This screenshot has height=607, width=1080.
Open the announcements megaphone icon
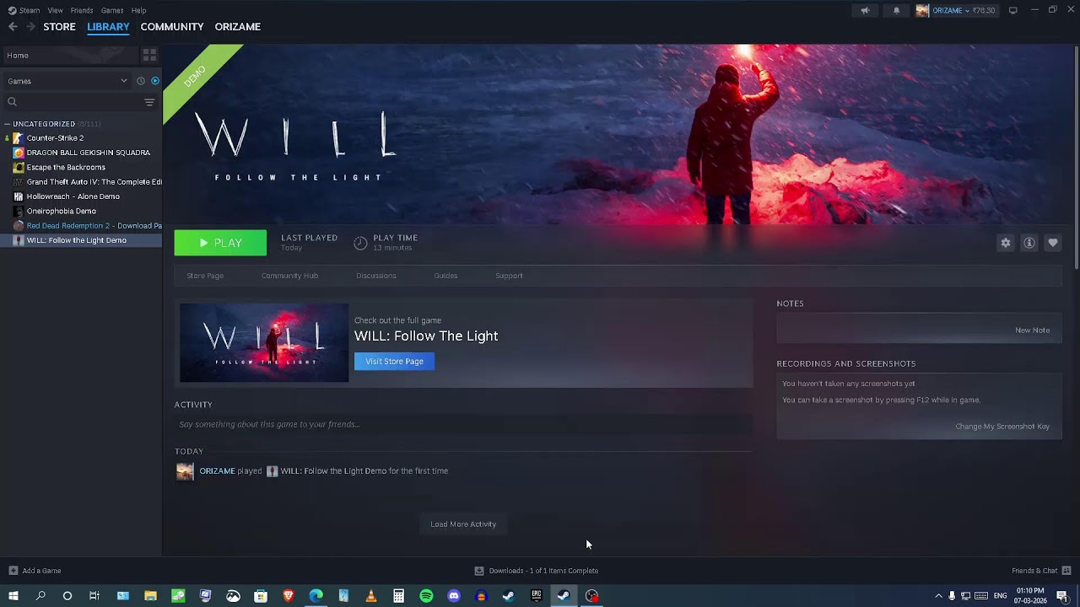click(x=865, y=10)
